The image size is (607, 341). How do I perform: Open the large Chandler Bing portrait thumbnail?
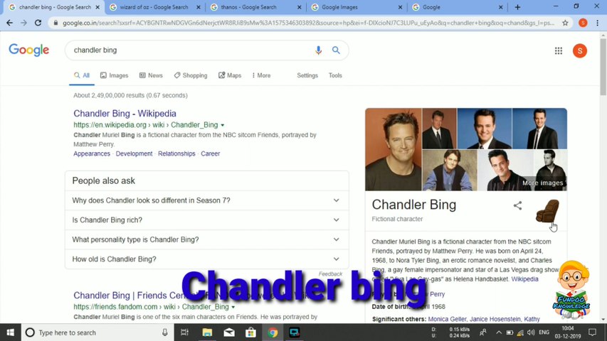tap(394, 149)
